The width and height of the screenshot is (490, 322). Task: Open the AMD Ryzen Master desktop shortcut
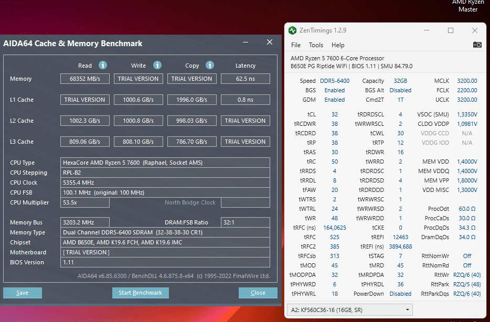tap(468, 6)
